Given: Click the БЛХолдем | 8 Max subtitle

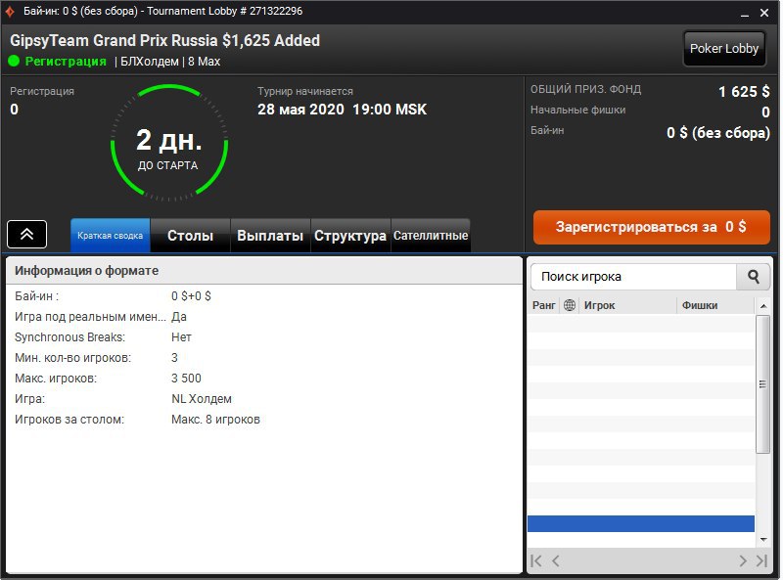Looking at the screenshot, I should pos(170,62).
